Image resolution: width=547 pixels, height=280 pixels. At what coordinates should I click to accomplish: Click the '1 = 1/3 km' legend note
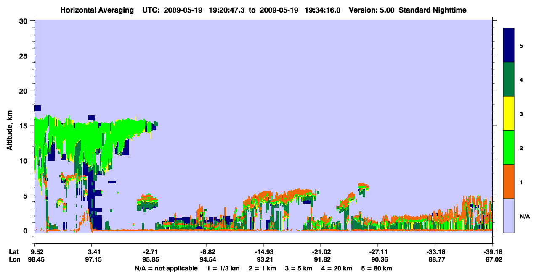(223, 269)
